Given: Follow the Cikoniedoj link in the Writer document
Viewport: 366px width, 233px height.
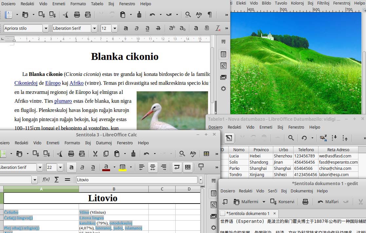Looking at the screenshot, I should tap(26, 83).
